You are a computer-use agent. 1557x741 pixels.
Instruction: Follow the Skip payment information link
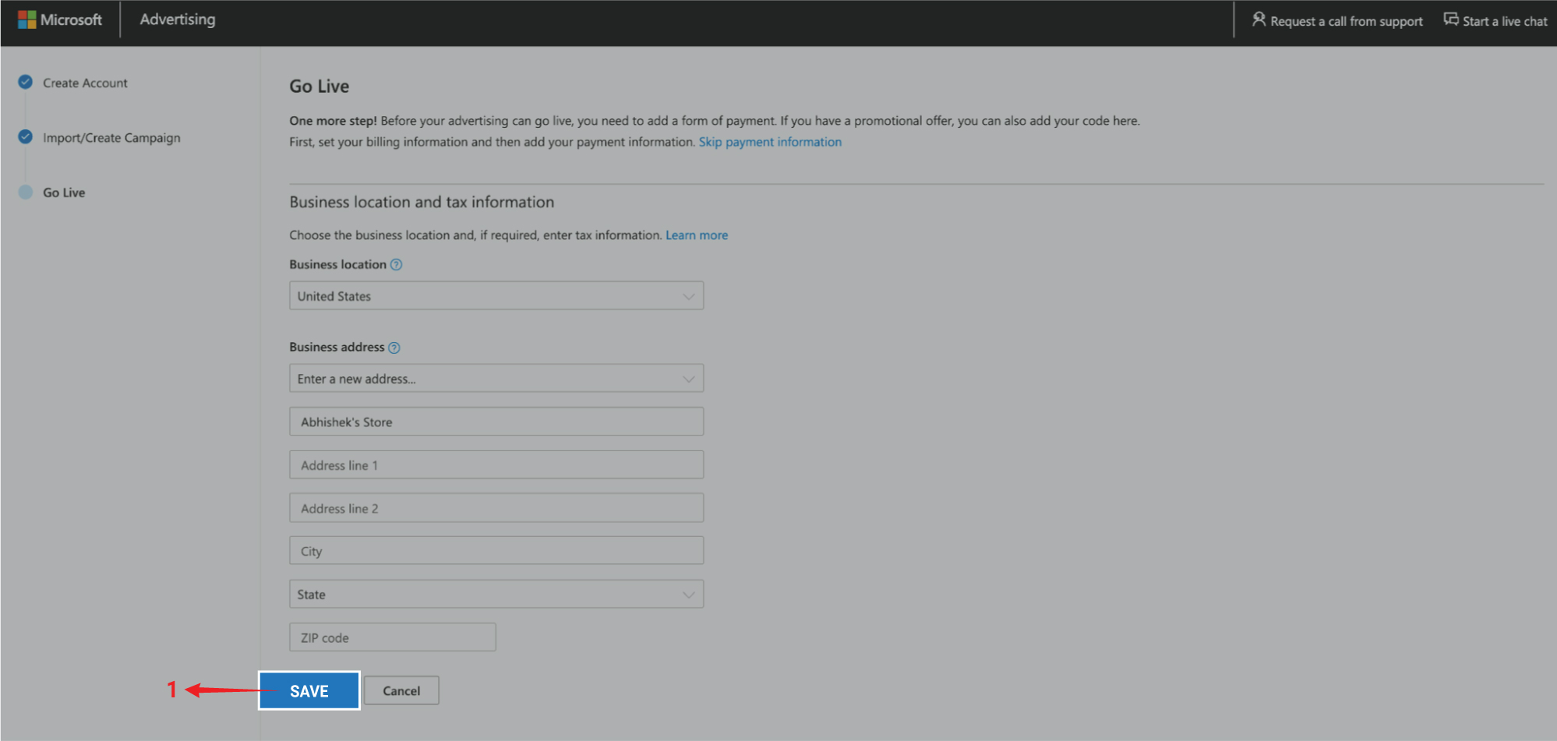(x=770, y=142)
